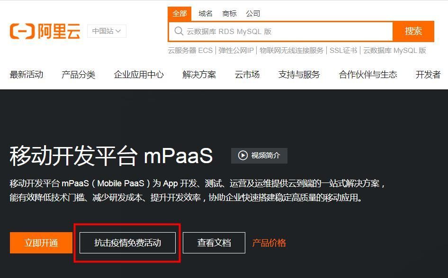The height and width of the screenshot is (278, 448).
Task: Open the 产品分类 menu
Action: click(78, 75)
